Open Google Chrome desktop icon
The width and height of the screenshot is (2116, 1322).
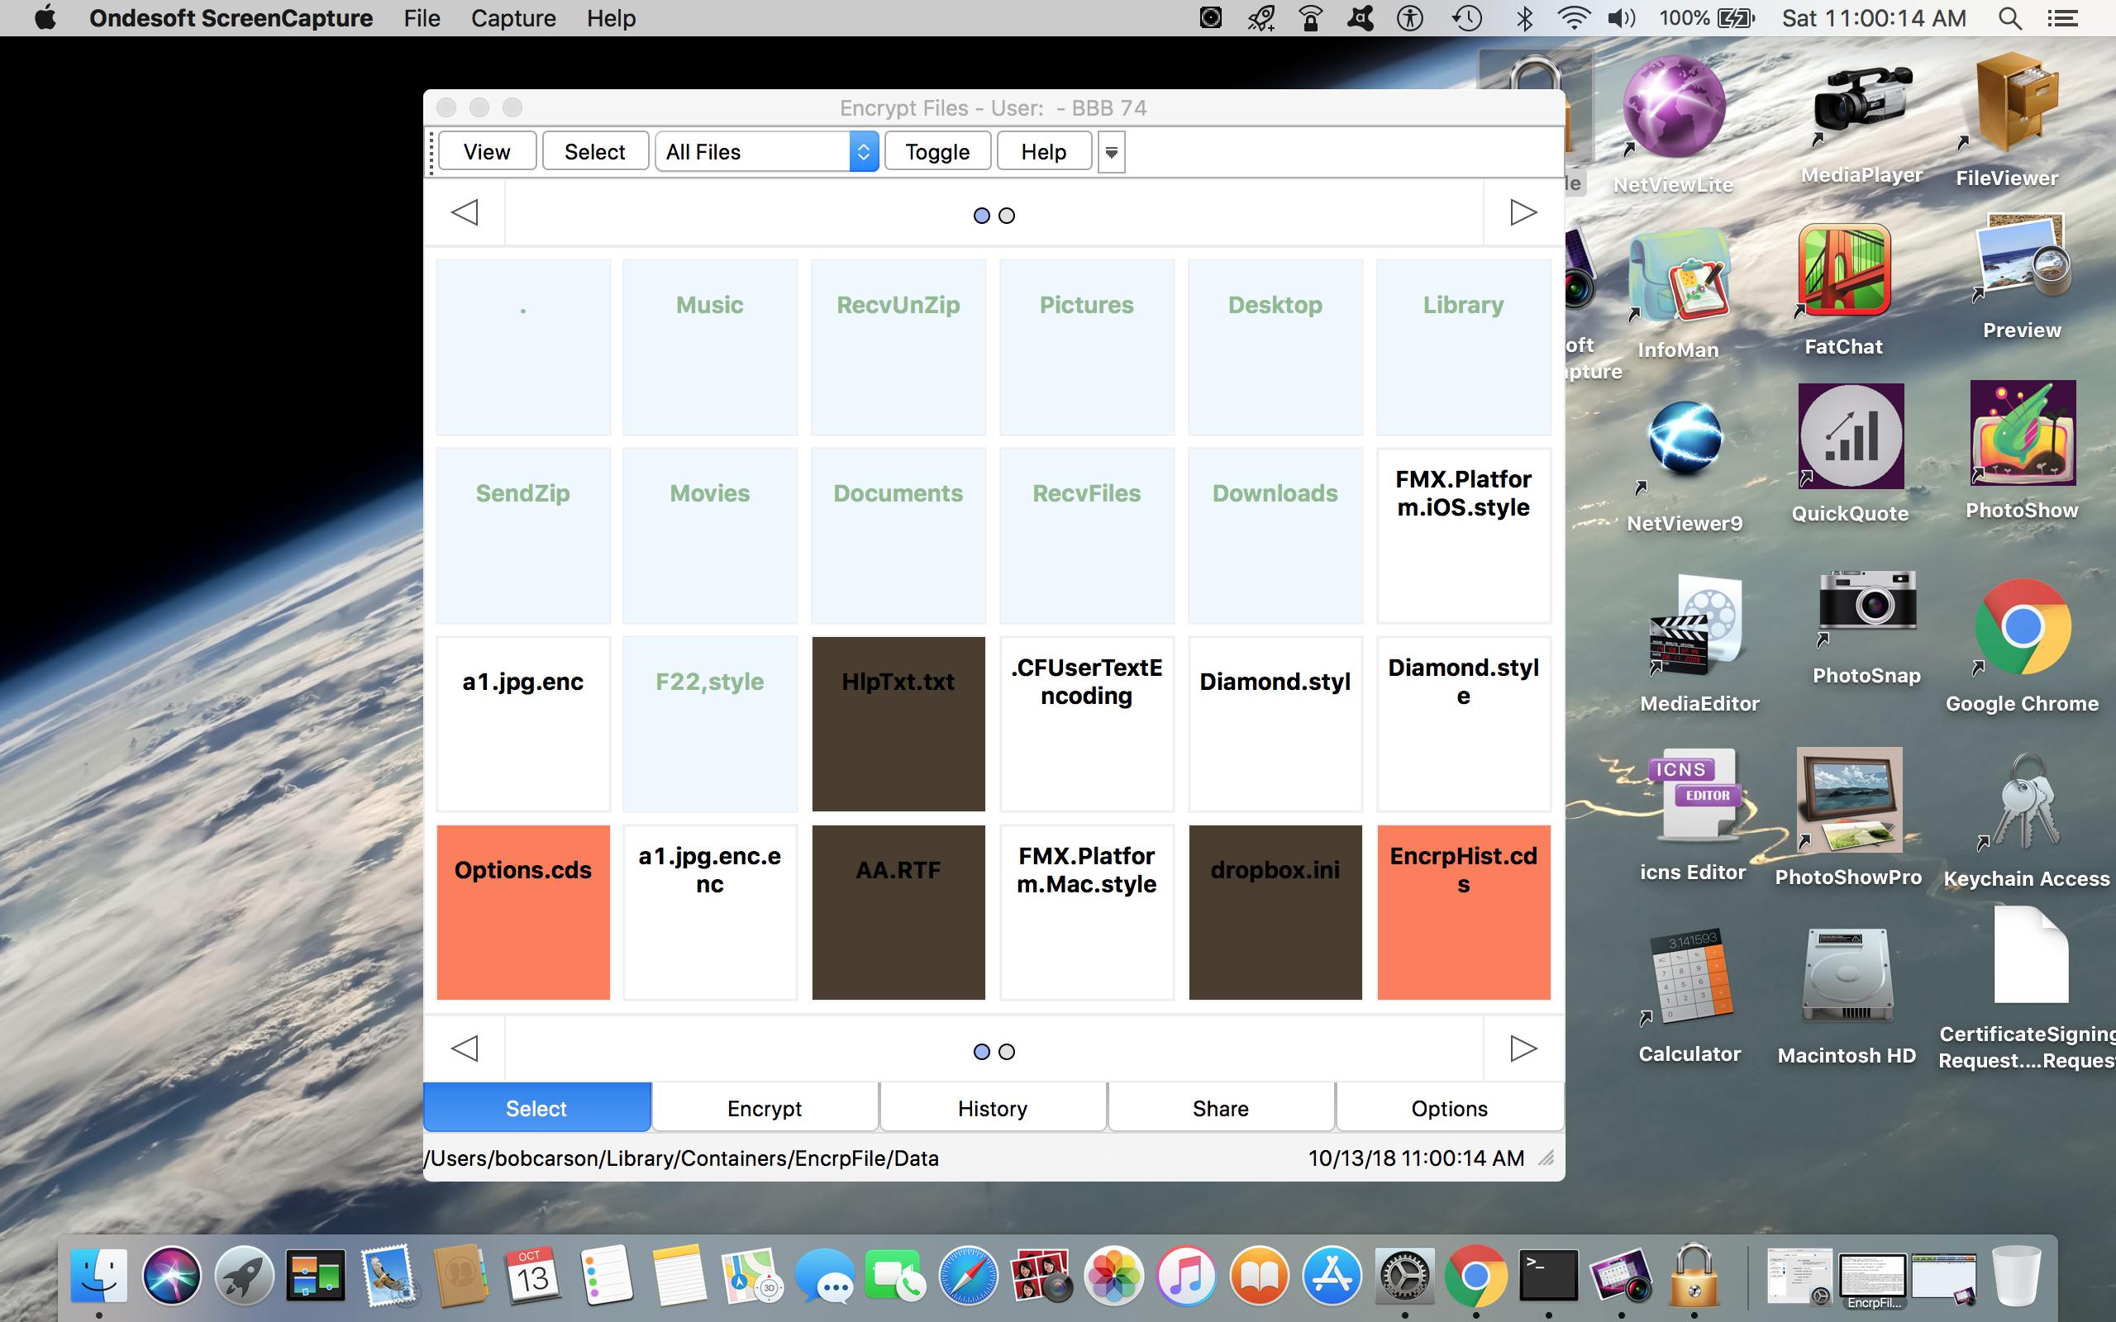(2023, 626)
